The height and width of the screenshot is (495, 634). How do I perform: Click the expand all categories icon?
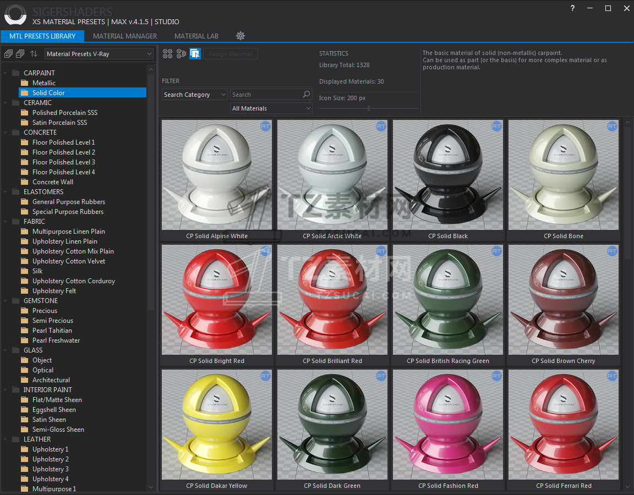(8, 54)
